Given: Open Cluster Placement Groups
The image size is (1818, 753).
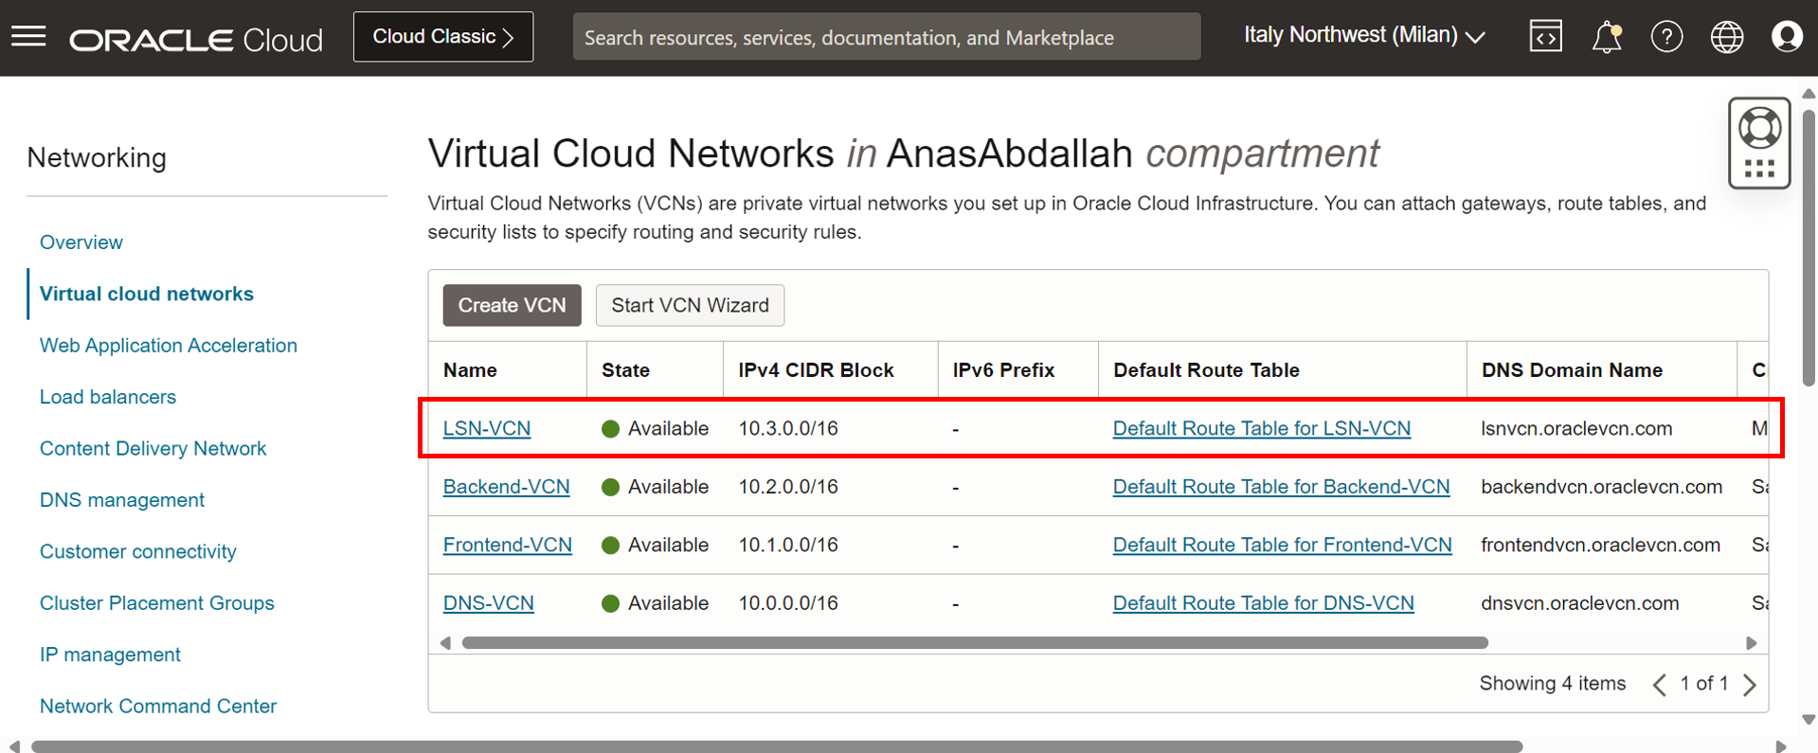Looking at the screenshot, I should (x=157, y=603).
